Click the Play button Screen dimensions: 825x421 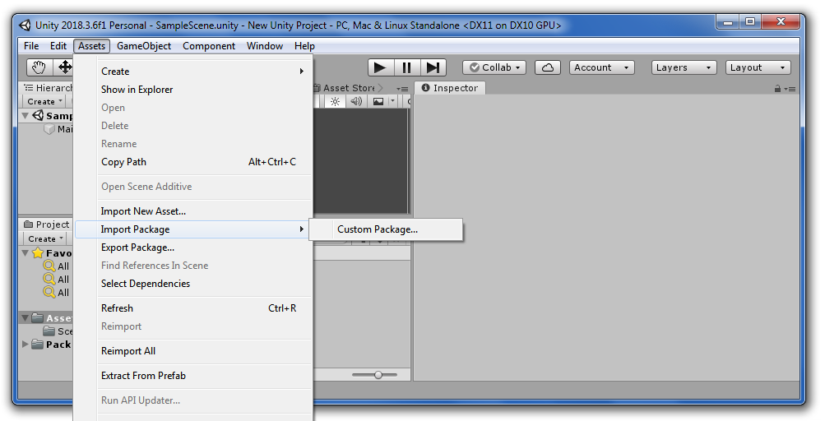(380, 67)
